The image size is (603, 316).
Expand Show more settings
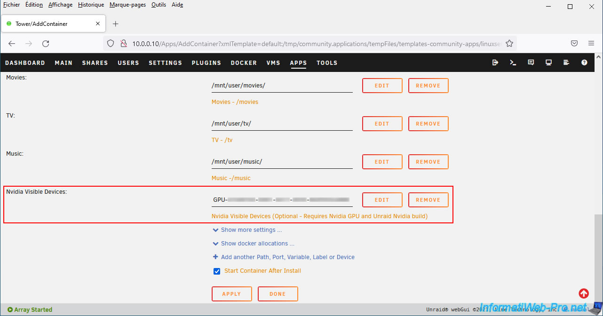(251, 230)
